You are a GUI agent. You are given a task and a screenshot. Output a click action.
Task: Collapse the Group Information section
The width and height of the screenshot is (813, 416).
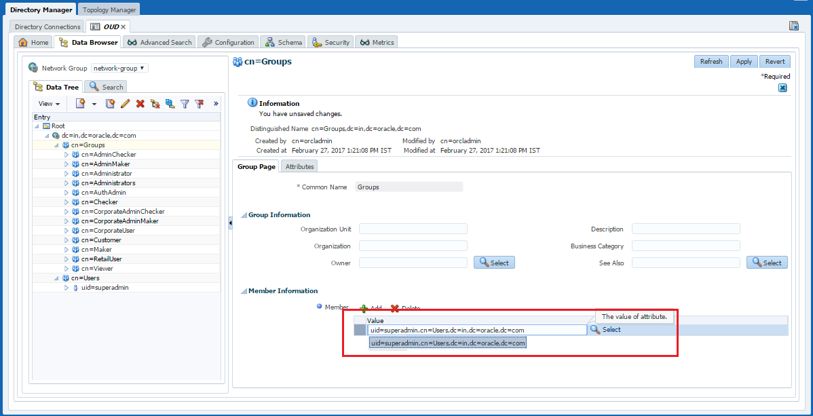click(244, 214)
